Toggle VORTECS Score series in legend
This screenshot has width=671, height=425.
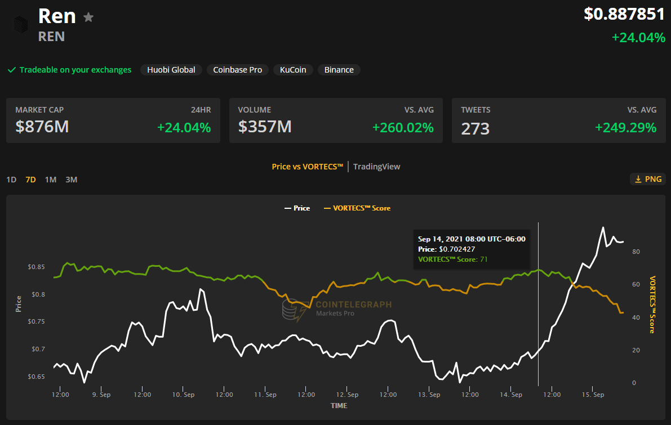coord(357,208)
